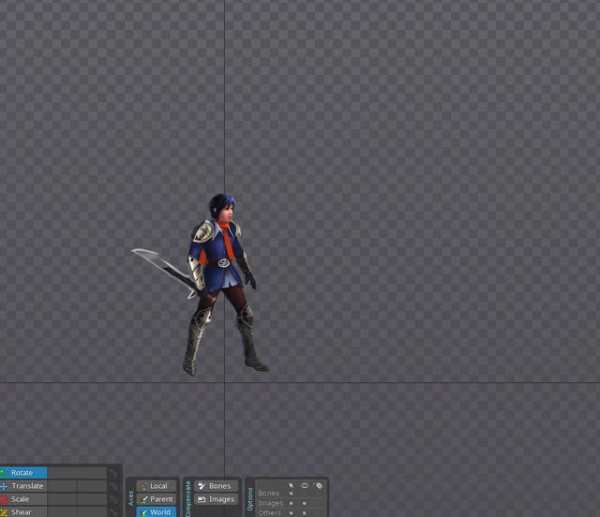Image resolution: width=600 pixels, height=517 pixels.
Task: Click the eye visibility column icon in Options
Action: (x=304, y=485)
